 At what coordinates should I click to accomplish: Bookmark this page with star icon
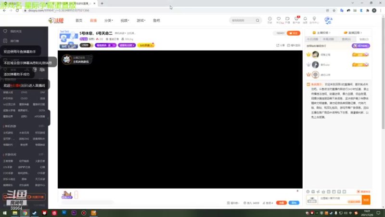pyautogui.click(x=334, y=10)
